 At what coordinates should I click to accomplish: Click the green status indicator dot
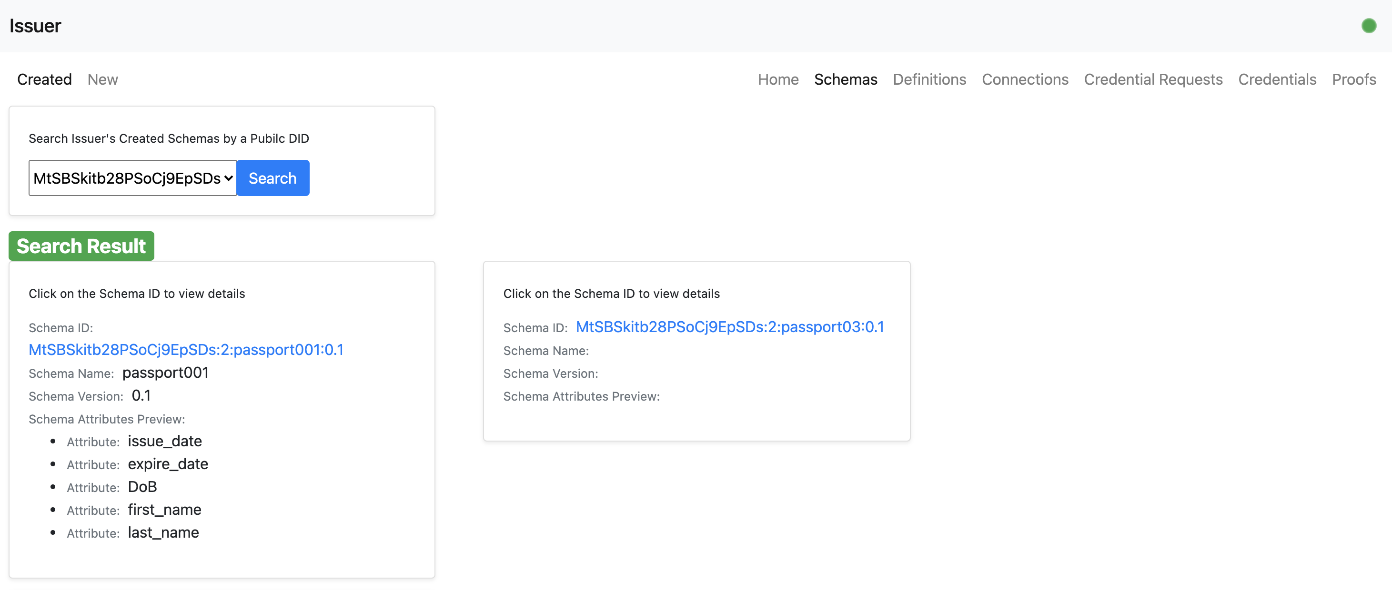click(1368, 26)
